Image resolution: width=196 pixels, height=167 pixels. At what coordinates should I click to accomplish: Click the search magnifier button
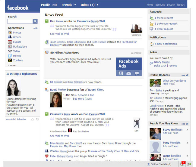point(35,21)
